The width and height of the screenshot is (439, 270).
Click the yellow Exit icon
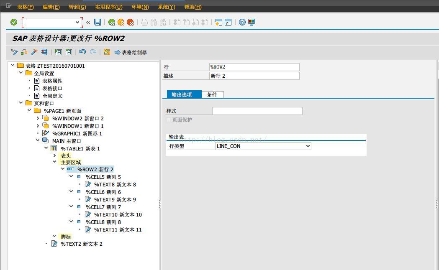coord(121,22)
